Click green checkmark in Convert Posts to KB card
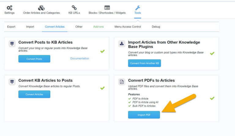Viewport: 235px width, 136px height. [x=103, y=51]
